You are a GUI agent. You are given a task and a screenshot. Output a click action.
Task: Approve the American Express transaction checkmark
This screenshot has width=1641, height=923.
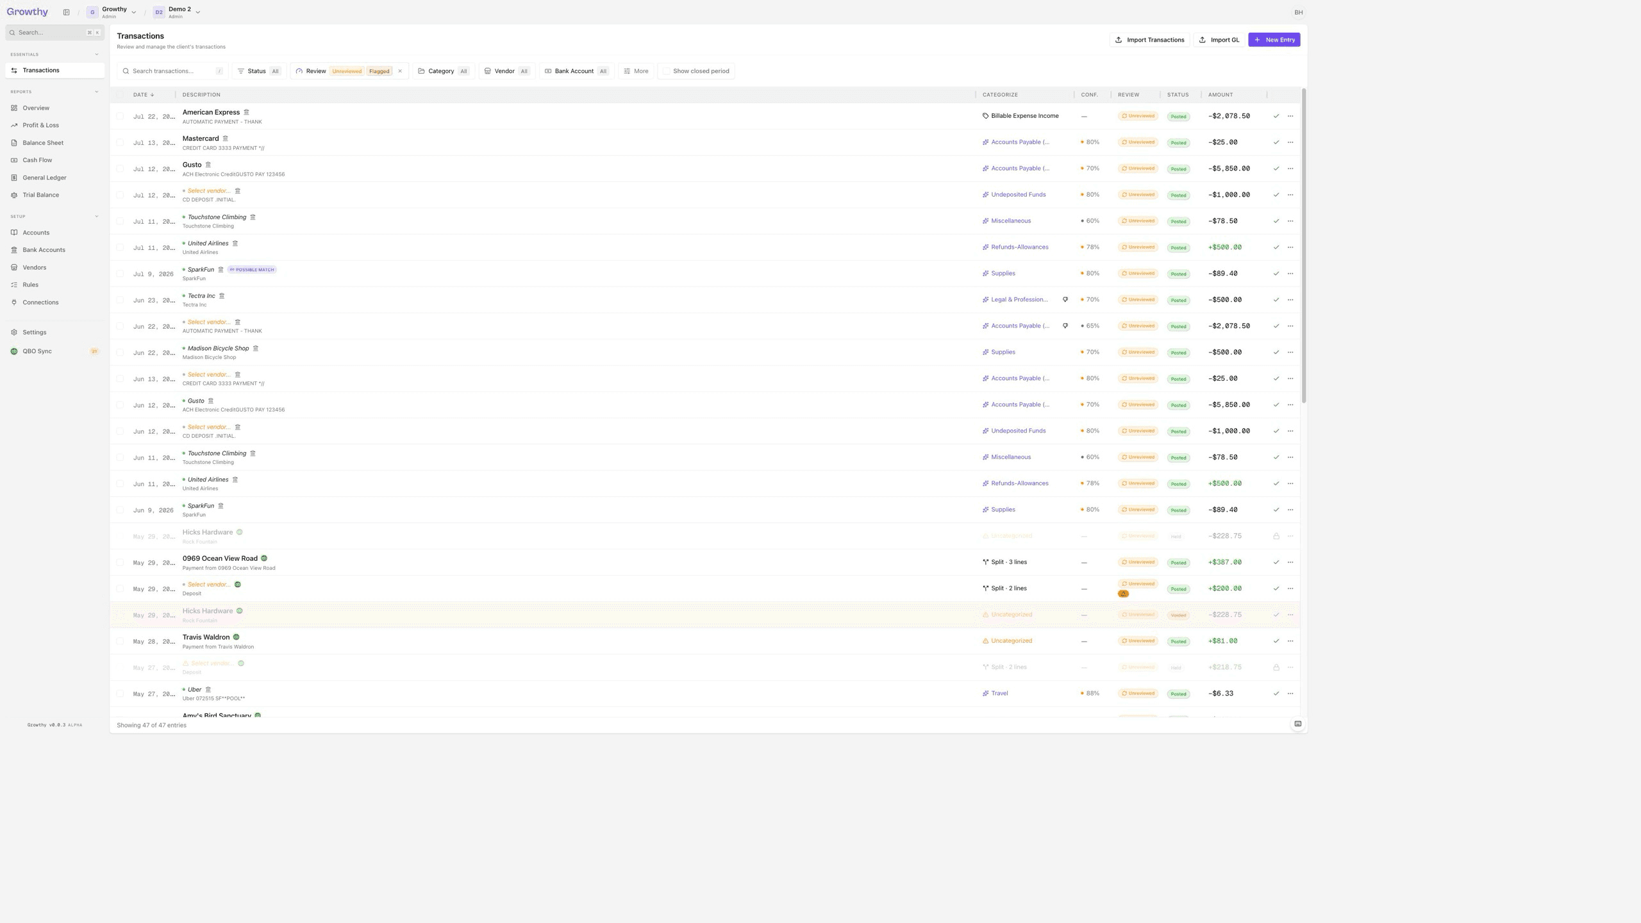pyautogui.click(x=1276, y=116)
